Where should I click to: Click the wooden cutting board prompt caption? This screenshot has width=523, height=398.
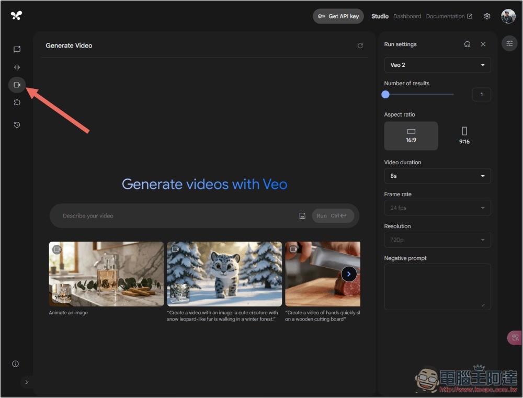323,315
